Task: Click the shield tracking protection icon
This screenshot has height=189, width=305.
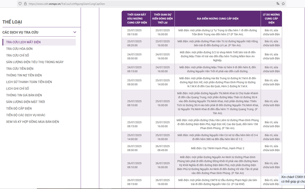Action: pyautogui.click(x=20, y=4)
